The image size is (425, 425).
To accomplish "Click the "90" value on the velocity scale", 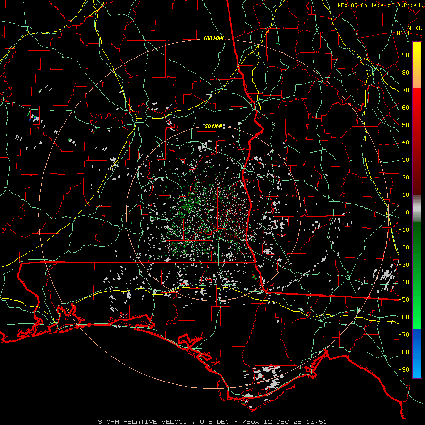I will click(406, 55).
